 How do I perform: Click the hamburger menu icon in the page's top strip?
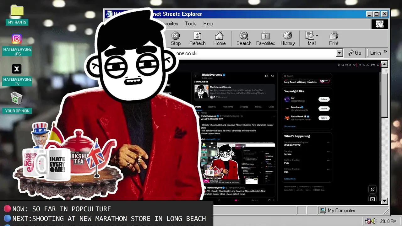tap(378, 65)
